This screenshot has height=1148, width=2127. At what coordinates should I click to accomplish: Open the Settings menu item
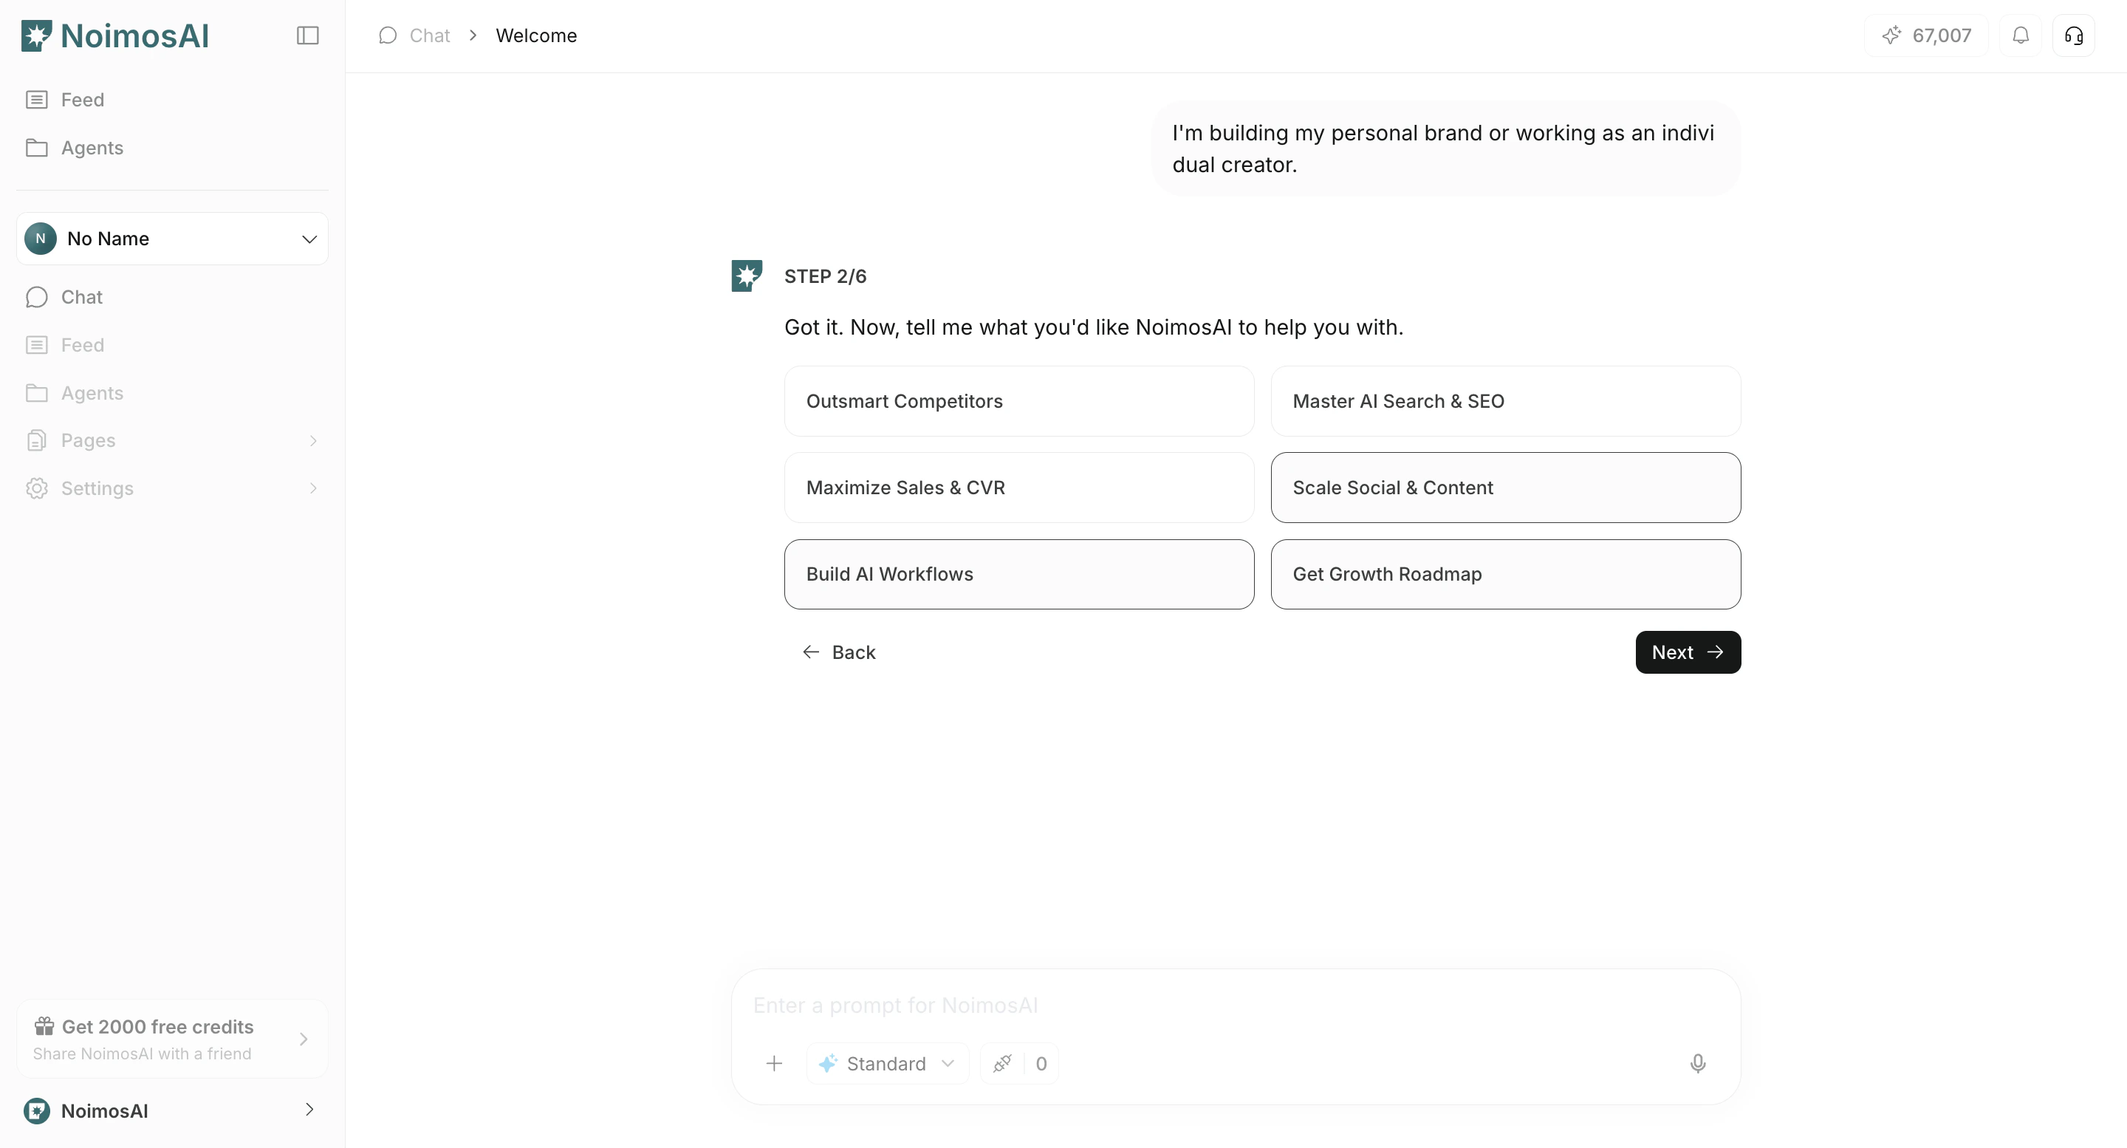[x=173, y=488]
